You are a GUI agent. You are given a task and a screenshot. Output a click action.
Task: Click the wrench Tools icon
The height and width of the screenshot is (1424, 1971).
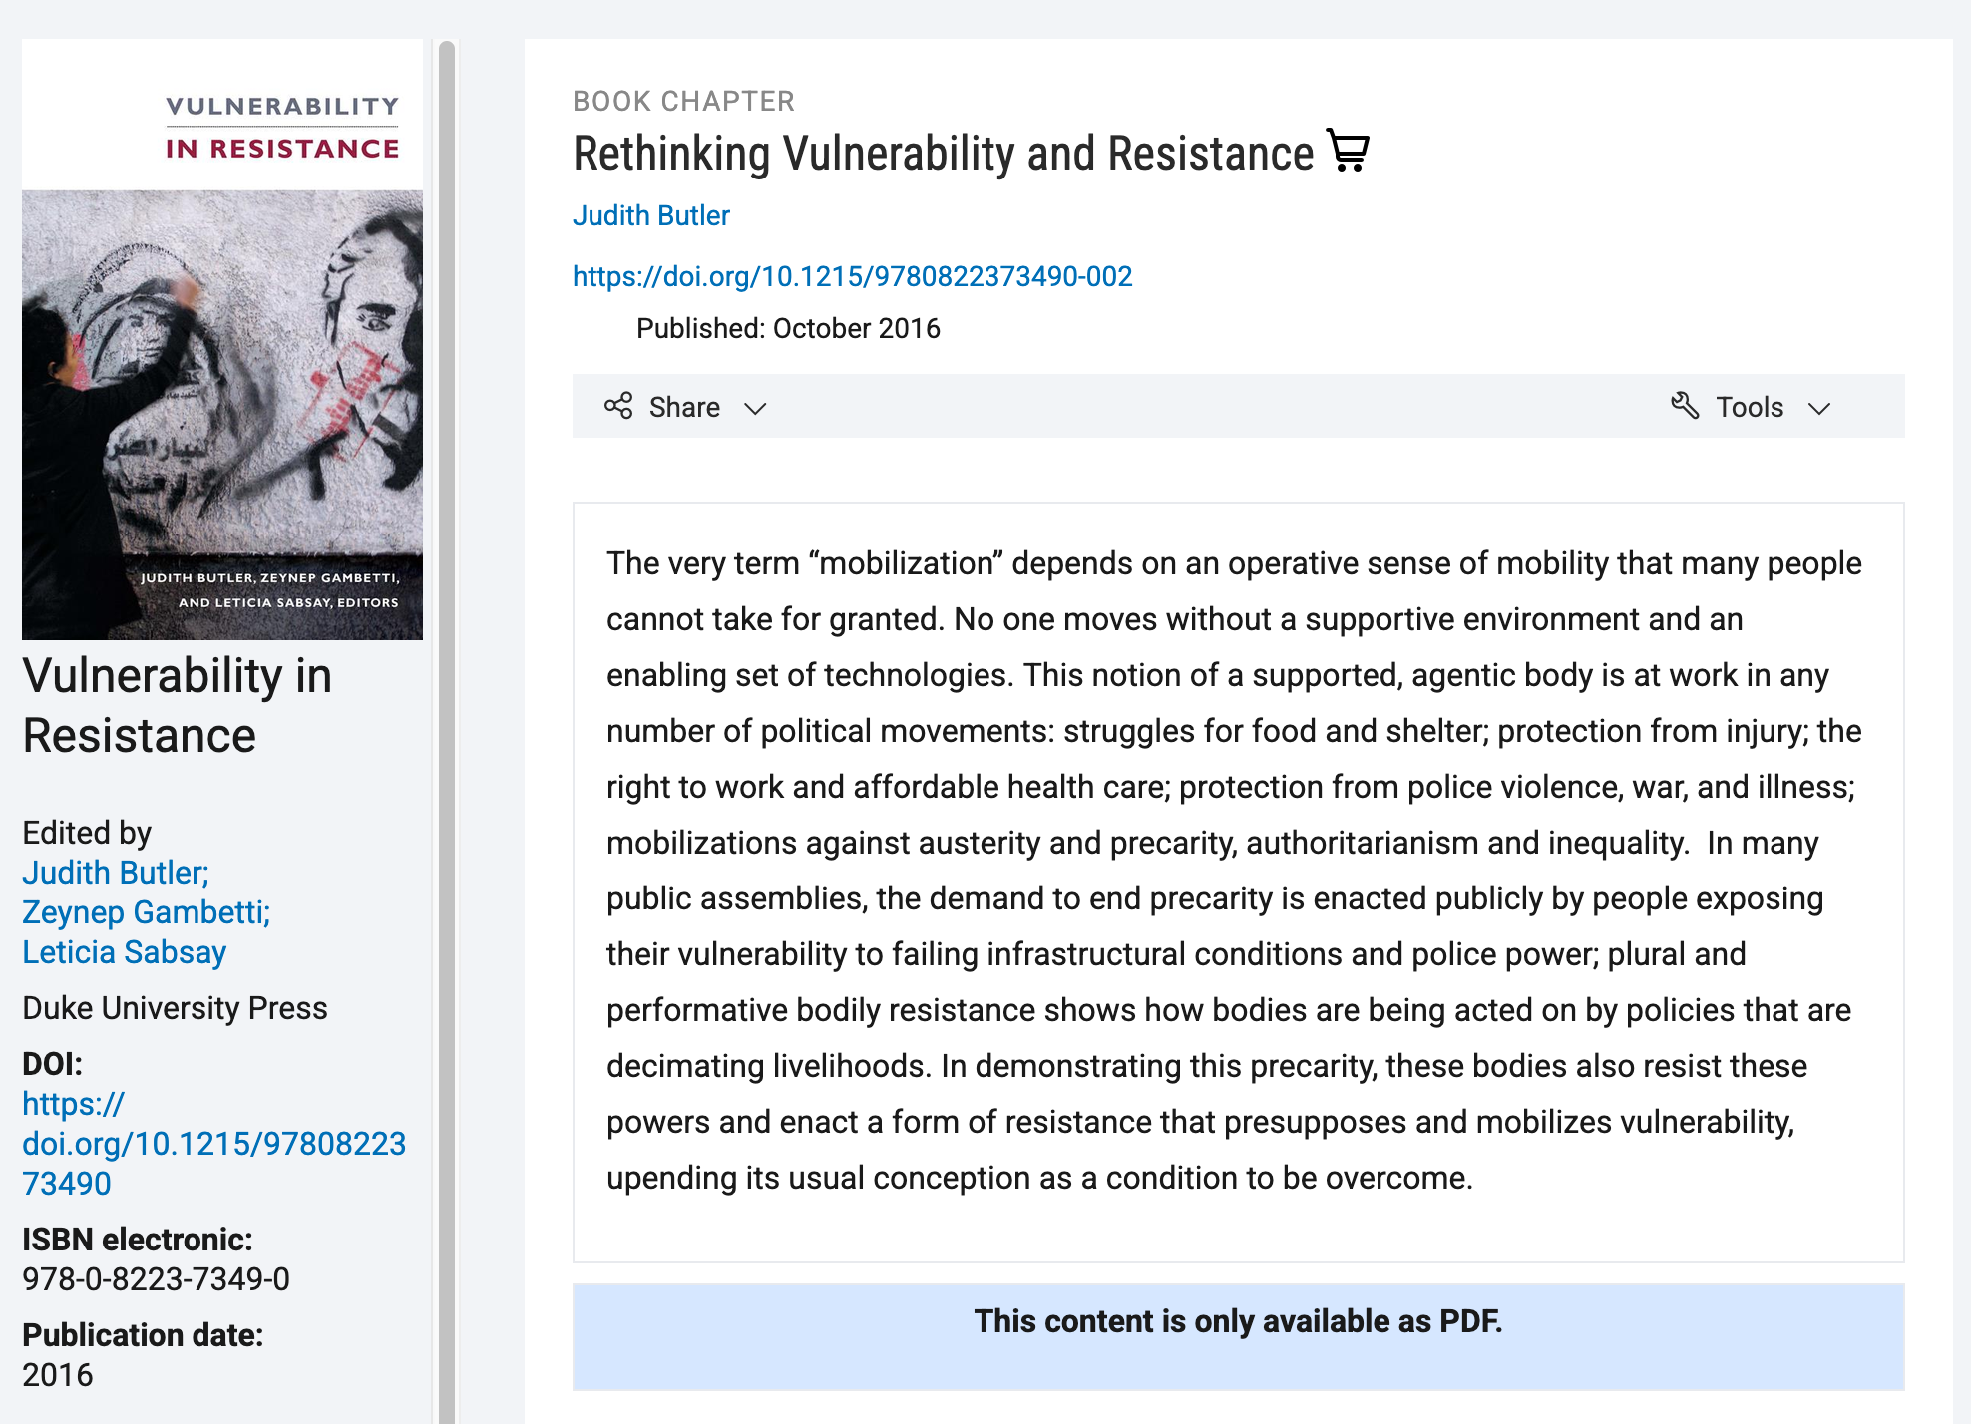coord(1685,405)
